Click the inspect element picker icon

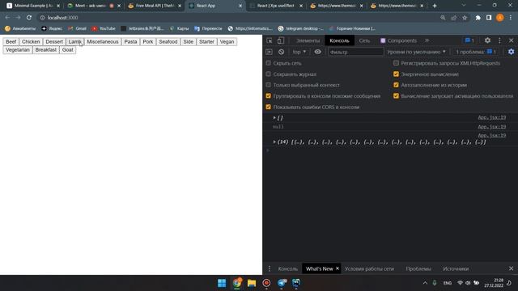pyautogui.click(x=270, y=40)
